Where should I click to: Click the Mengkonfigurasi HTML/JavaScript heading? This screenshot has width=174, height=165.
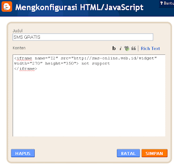pos(79,7)
